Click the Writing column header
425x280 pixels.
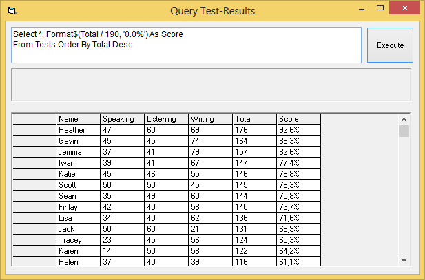click(210, 119)
